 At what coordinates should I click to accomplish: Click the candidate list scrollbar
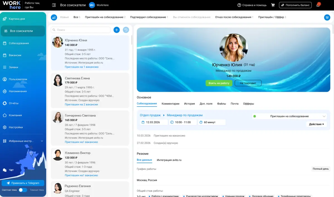coord(131,39)
